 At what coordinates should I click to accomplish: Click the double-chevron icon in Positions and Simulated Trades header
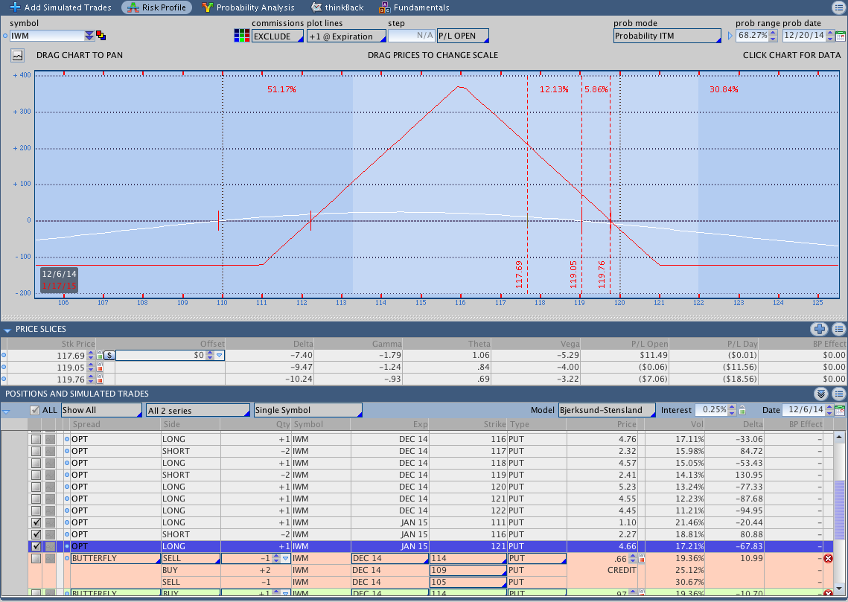point(821,394)
